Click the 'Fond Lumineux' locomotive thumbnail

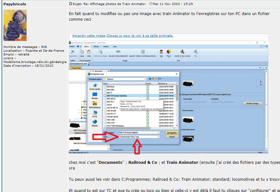click(188, 120)
